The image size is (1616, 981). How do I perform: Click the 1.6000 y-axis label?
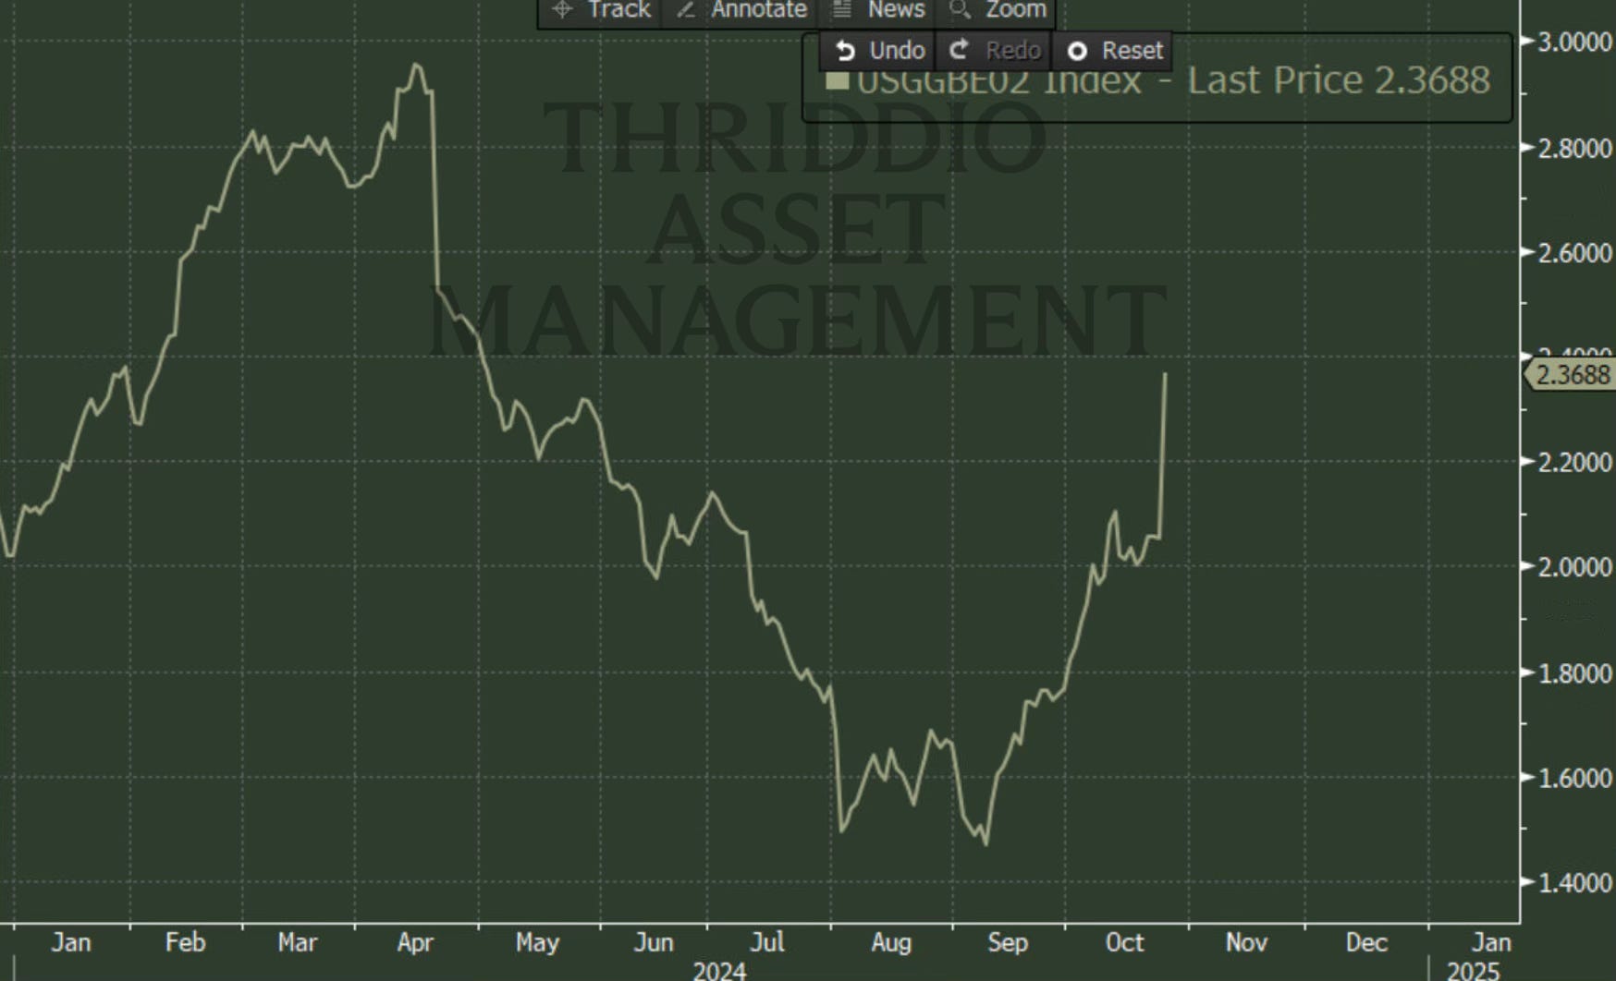pyautogui.click(x=1574, y=778)
